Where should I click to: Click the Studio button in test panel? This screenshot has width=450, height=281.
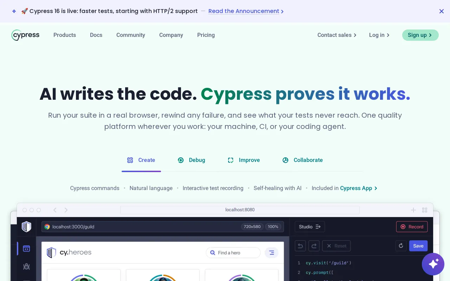[x=310, y=227]
